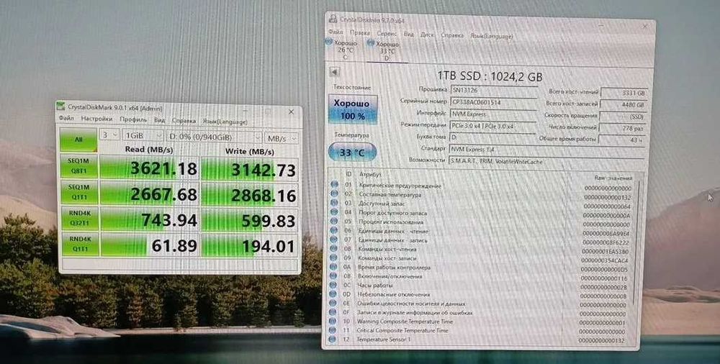Viewport: 720px width, 364px height.
Task: Open Файл menu in CrystalDiskInfo
Action: [x=336, y=32]
